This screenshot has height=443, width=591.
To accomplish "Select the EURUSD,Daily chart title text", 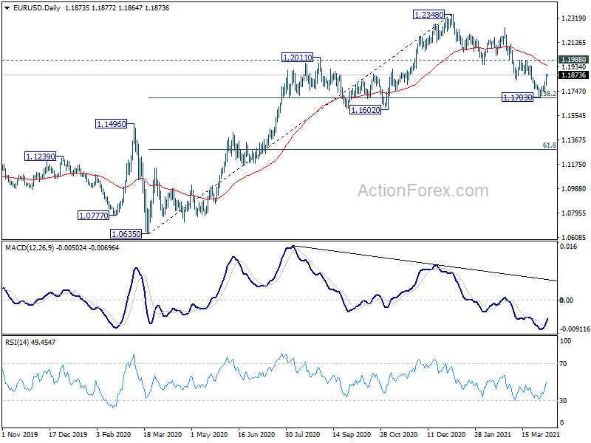I will (36, 8).
